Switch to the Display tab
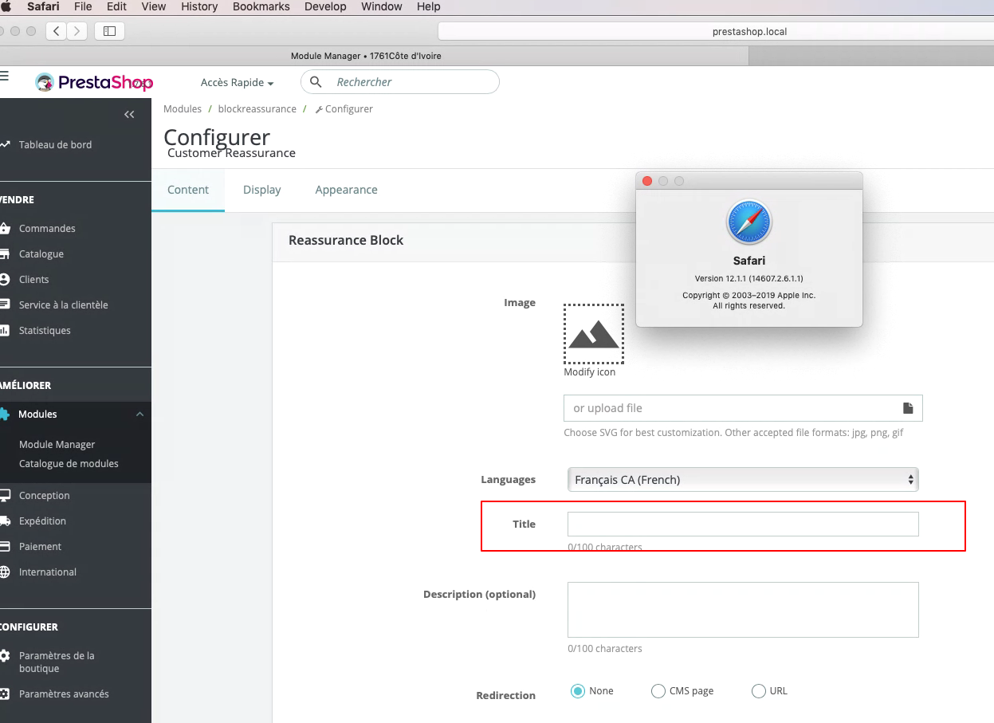Viewport: 994px width, 723px height. [x=261, y=190]
